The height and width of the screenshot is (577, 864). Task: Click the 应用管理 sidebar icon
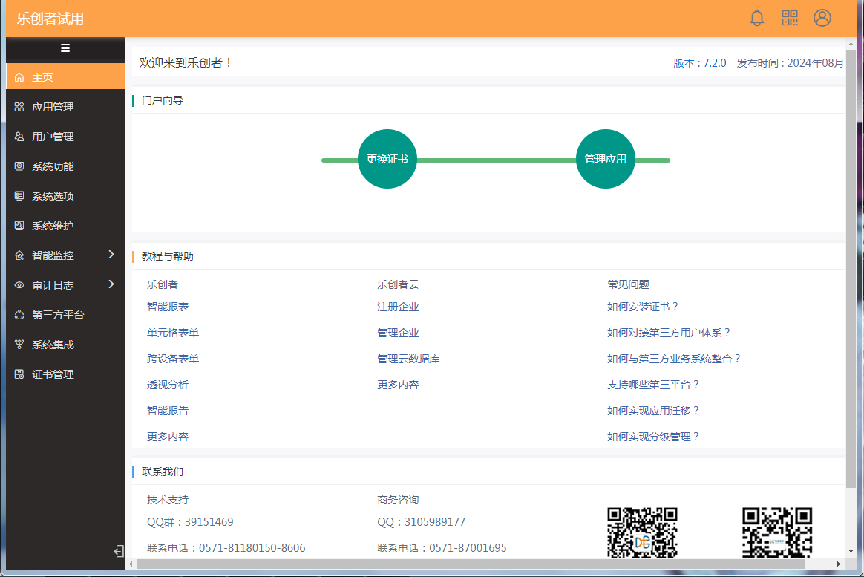pos(19,107)
